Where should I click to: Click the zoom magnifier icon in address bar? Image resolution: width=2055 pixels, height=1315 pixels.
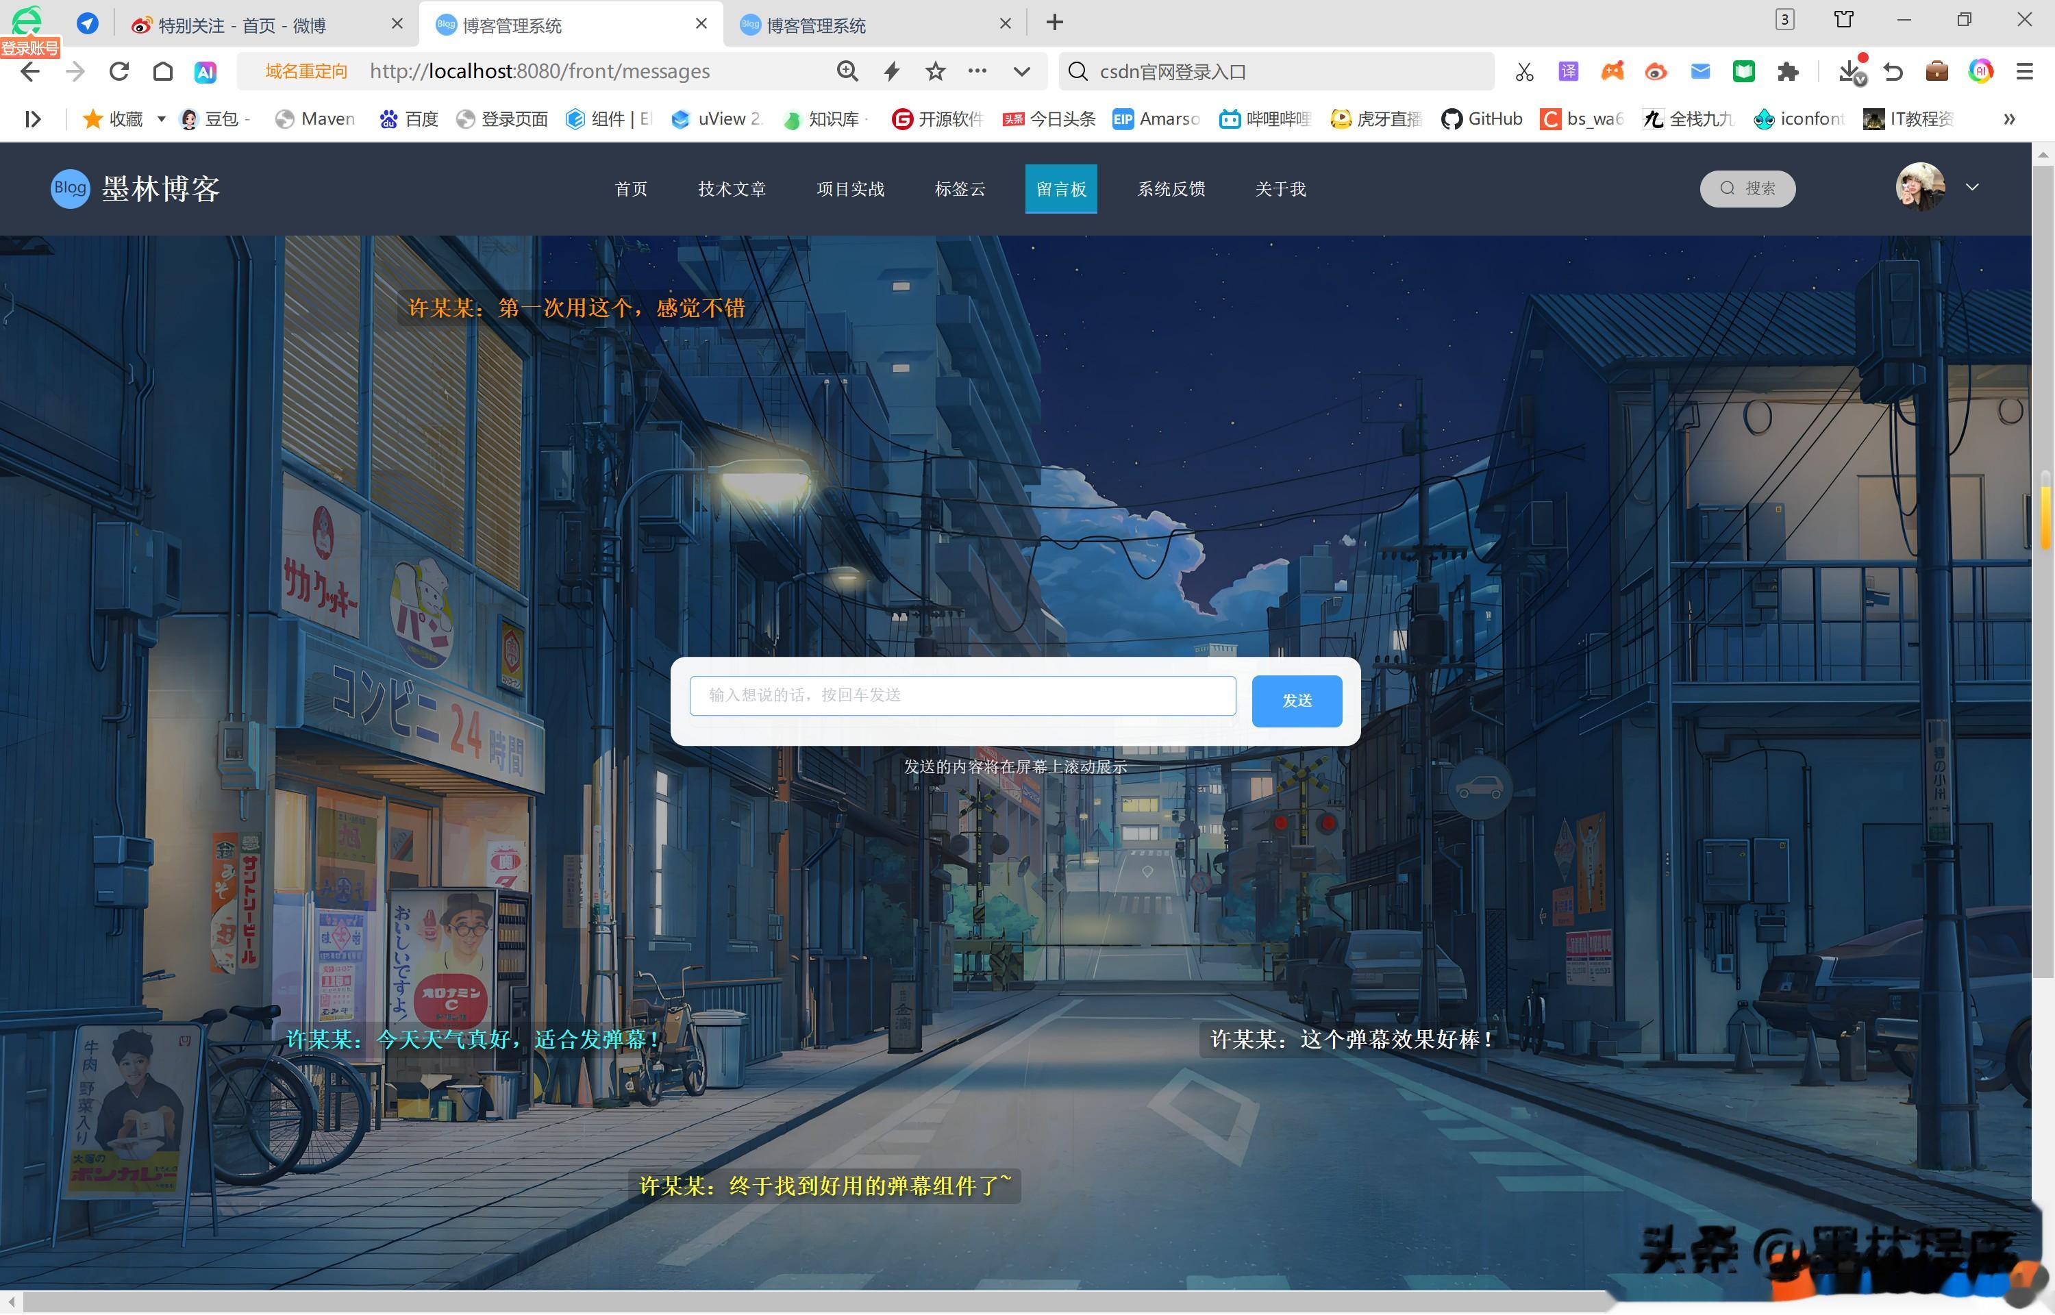(x=847, y=72)
